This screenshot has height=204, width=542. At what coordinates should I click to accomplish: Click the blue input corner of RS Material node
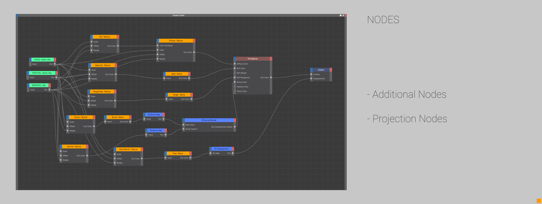pyautogui.click(x=235, y=59)
